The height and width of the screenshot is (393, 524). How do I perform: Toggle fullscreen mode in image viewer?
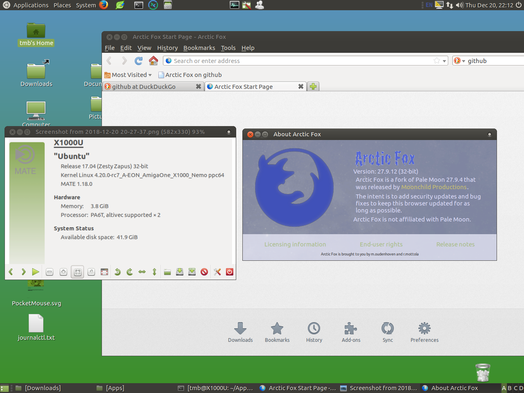(x=104, y=272)
